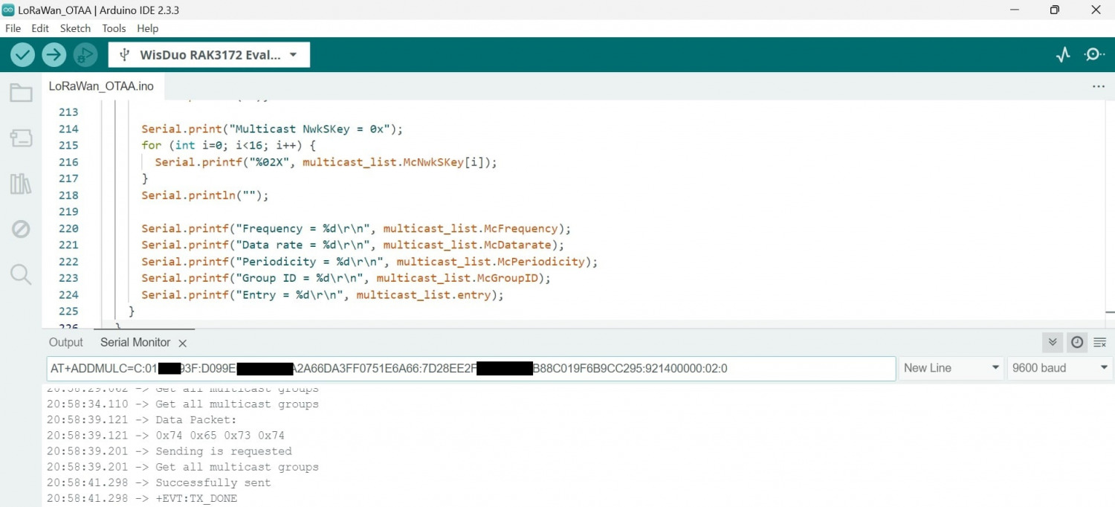Image resolution: width=1115 pixels, height=507 pixels.
Task: Open the New Line line-ending dropdown
Action: click(951, 367)
